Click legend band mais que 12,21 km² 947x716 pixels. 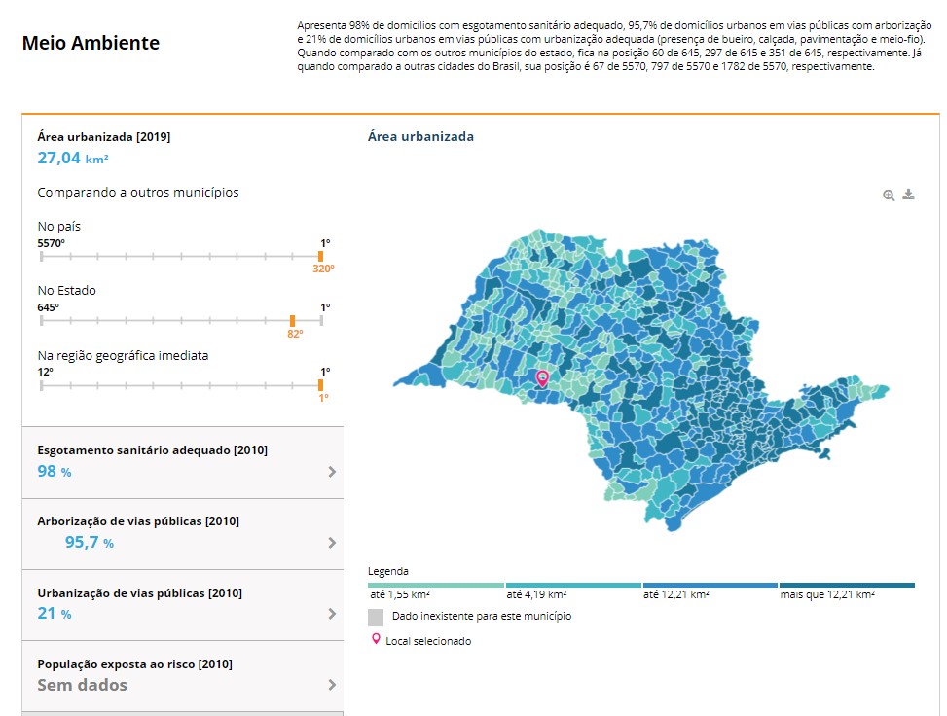point(848,585)
